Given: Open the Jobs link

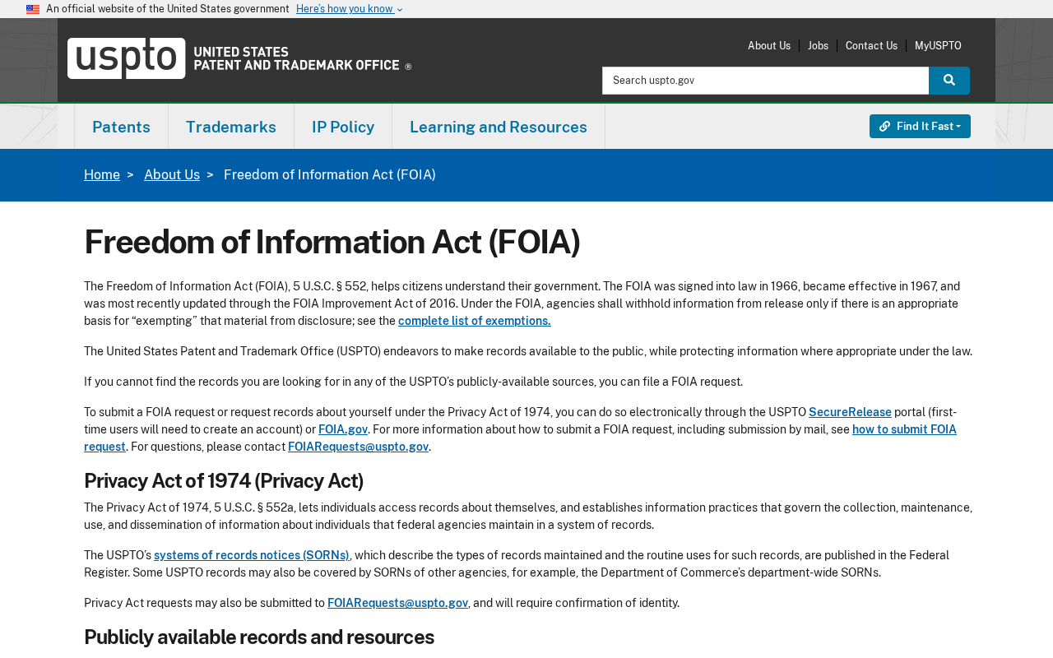Looking at the screenshot, I should tap(818, 46).
